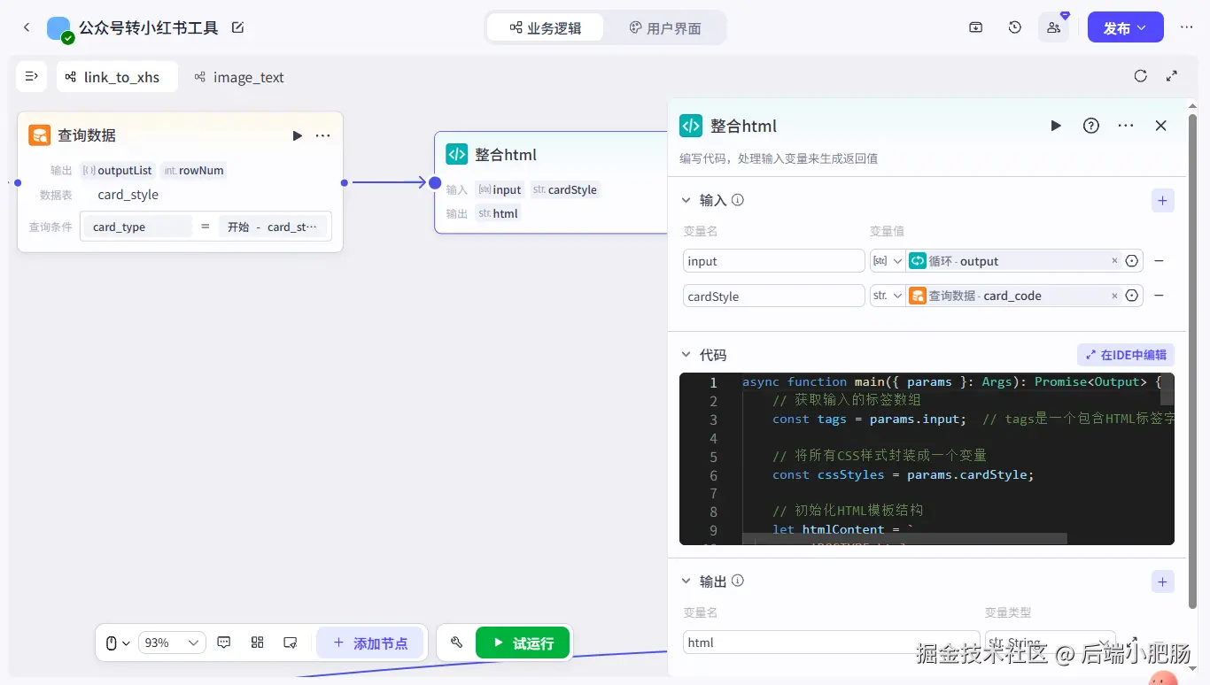Click the 开始 - card_st condition value
1210x685 pixels.
coord(273,227)
